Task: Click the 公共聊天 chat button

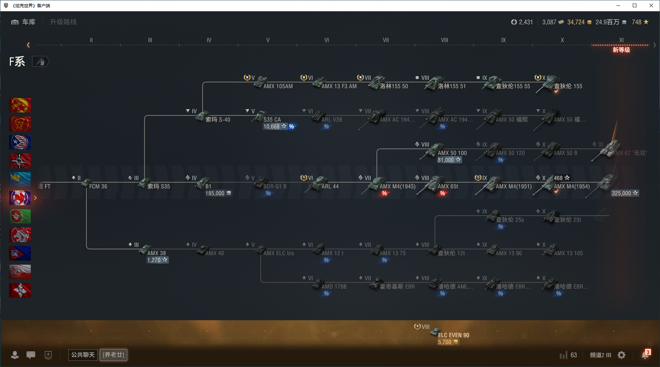Action: click(x=83, y=355)
